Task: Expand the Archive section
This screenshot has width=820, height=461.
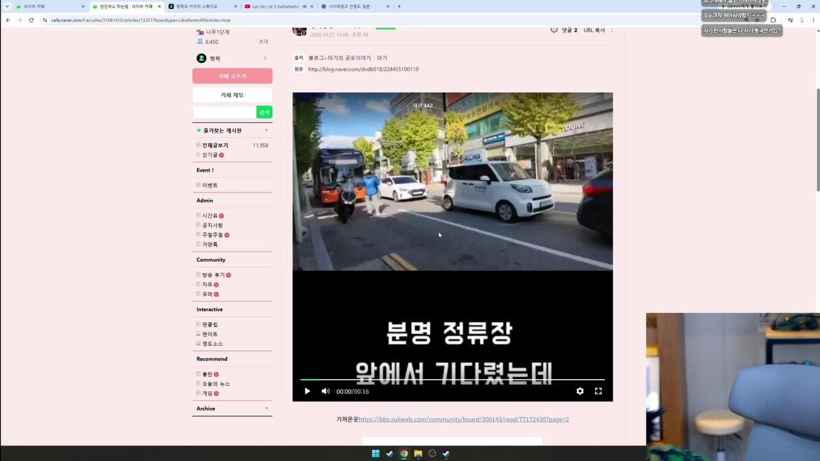Action: pos(266,408)
